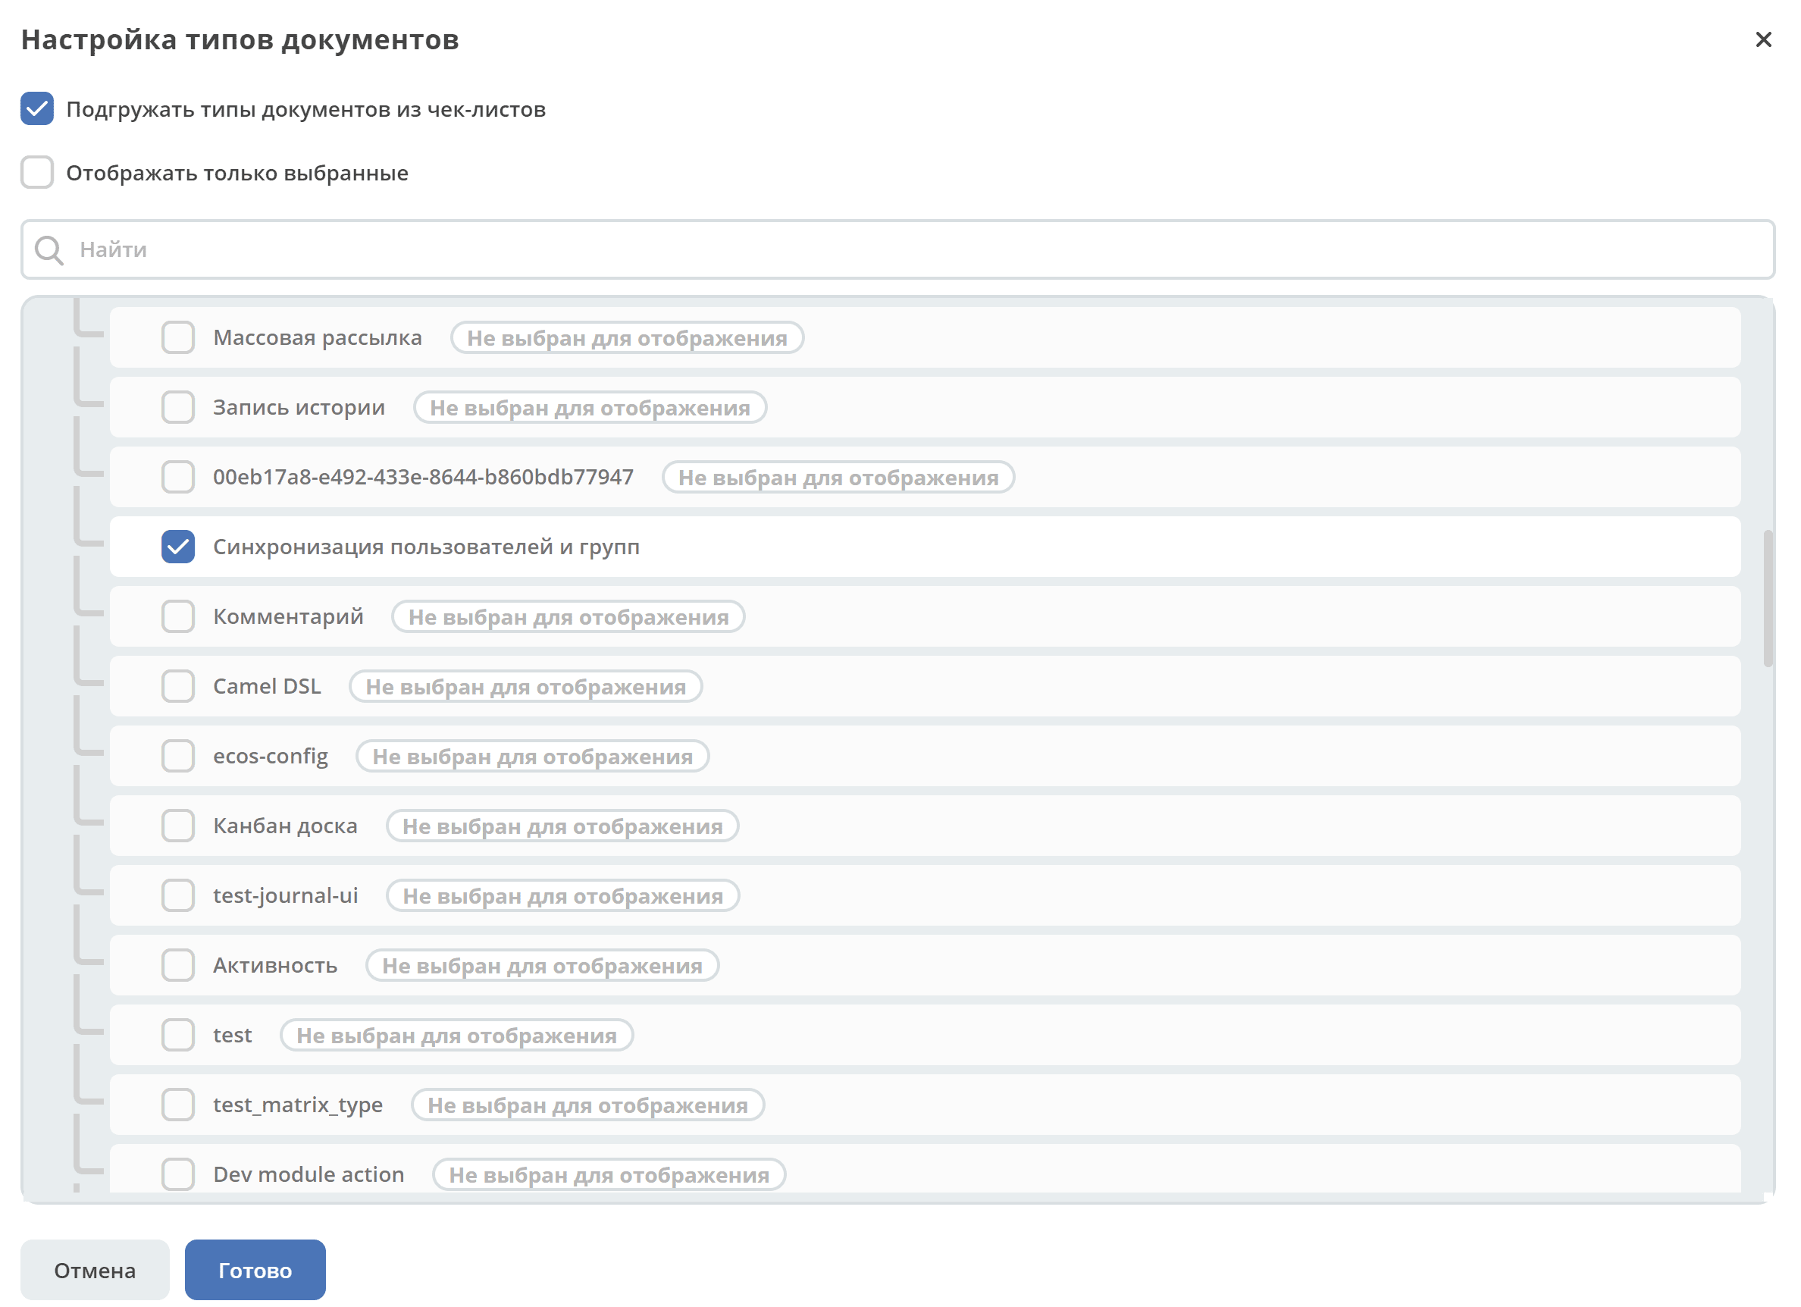Viewport: 1801px width, 1307px height.
Task: Check the 'Активность' checkbox
Action: tap(178, 966)
